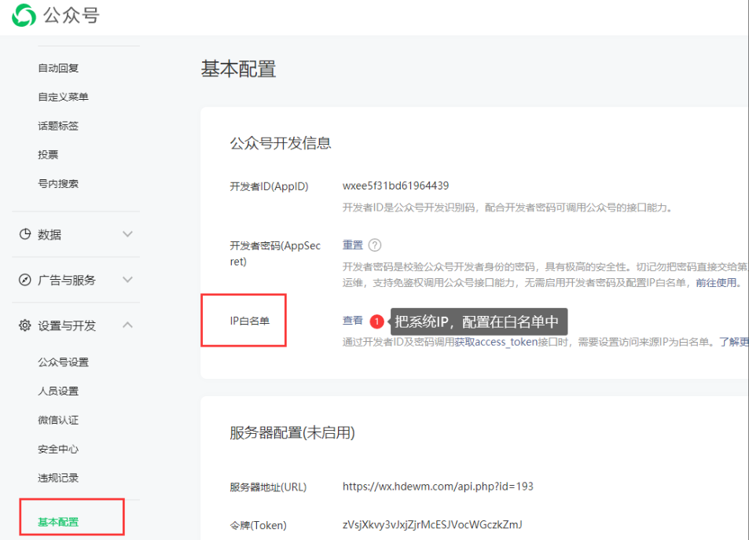Open 自动回复 in the sidebar
This screenshot has height=540, width=749.
pos(58,68)
